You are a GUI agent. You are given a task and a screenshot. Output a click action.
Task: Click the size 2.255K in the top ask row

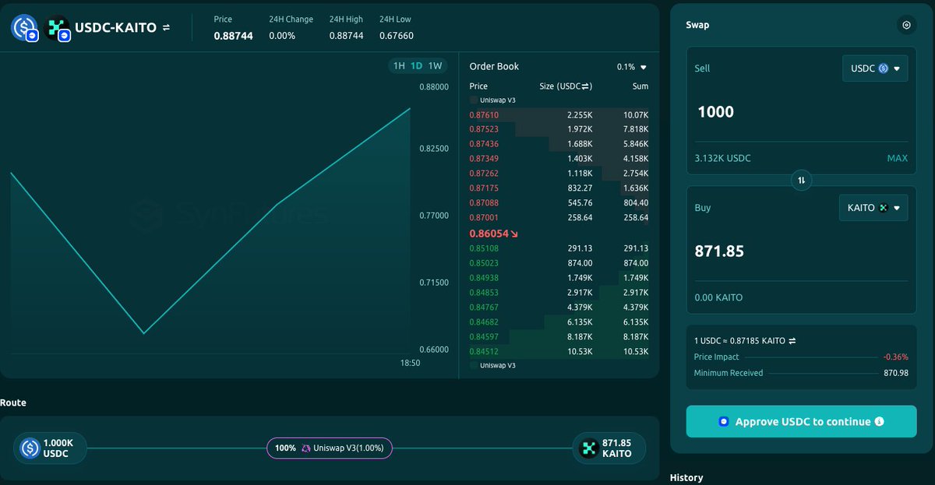(580, 115)
